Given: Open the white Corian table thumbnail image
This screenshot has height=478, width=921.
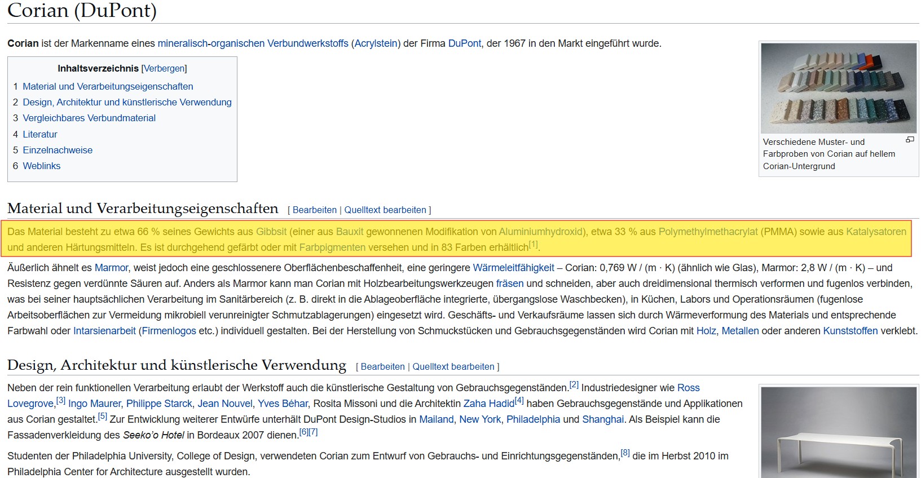Looking at the screenshot, I should pos(839,432).
